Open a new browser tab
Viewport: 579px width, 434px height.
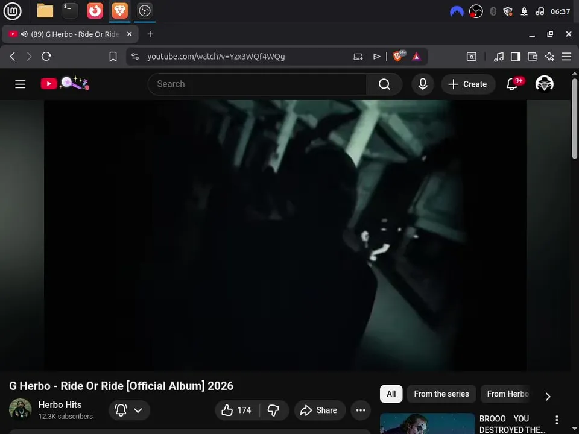[150, 34]
